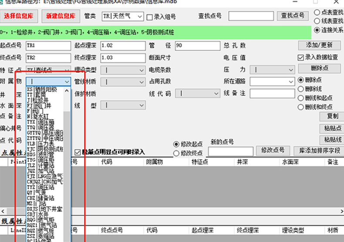Click the 修改点号 button
The image size is (344, 242).
point(273,150)
